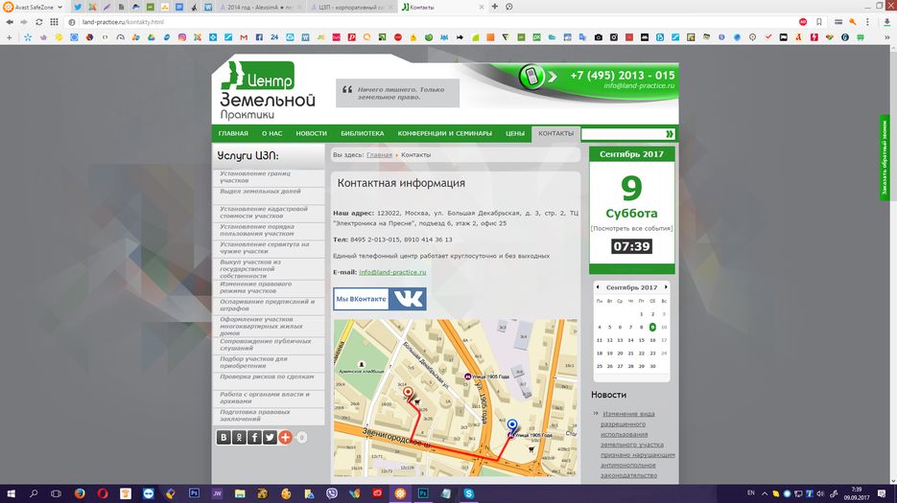This screenshot has width=897, height=503.
Task: Open the language indicator EN in tray
Action: click(x=751, y=493)
